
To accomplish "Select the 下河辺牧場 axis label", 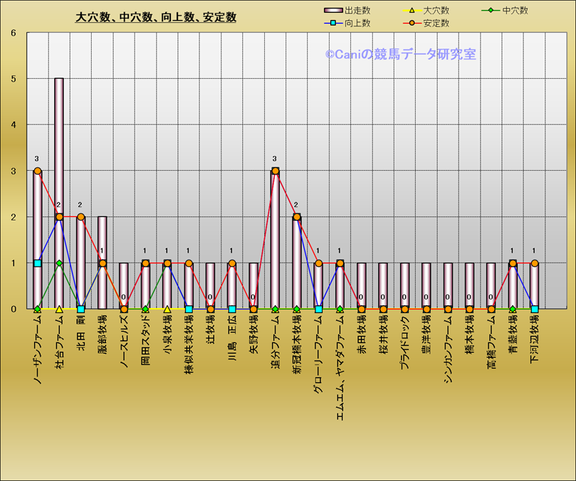I will [535, 339].
